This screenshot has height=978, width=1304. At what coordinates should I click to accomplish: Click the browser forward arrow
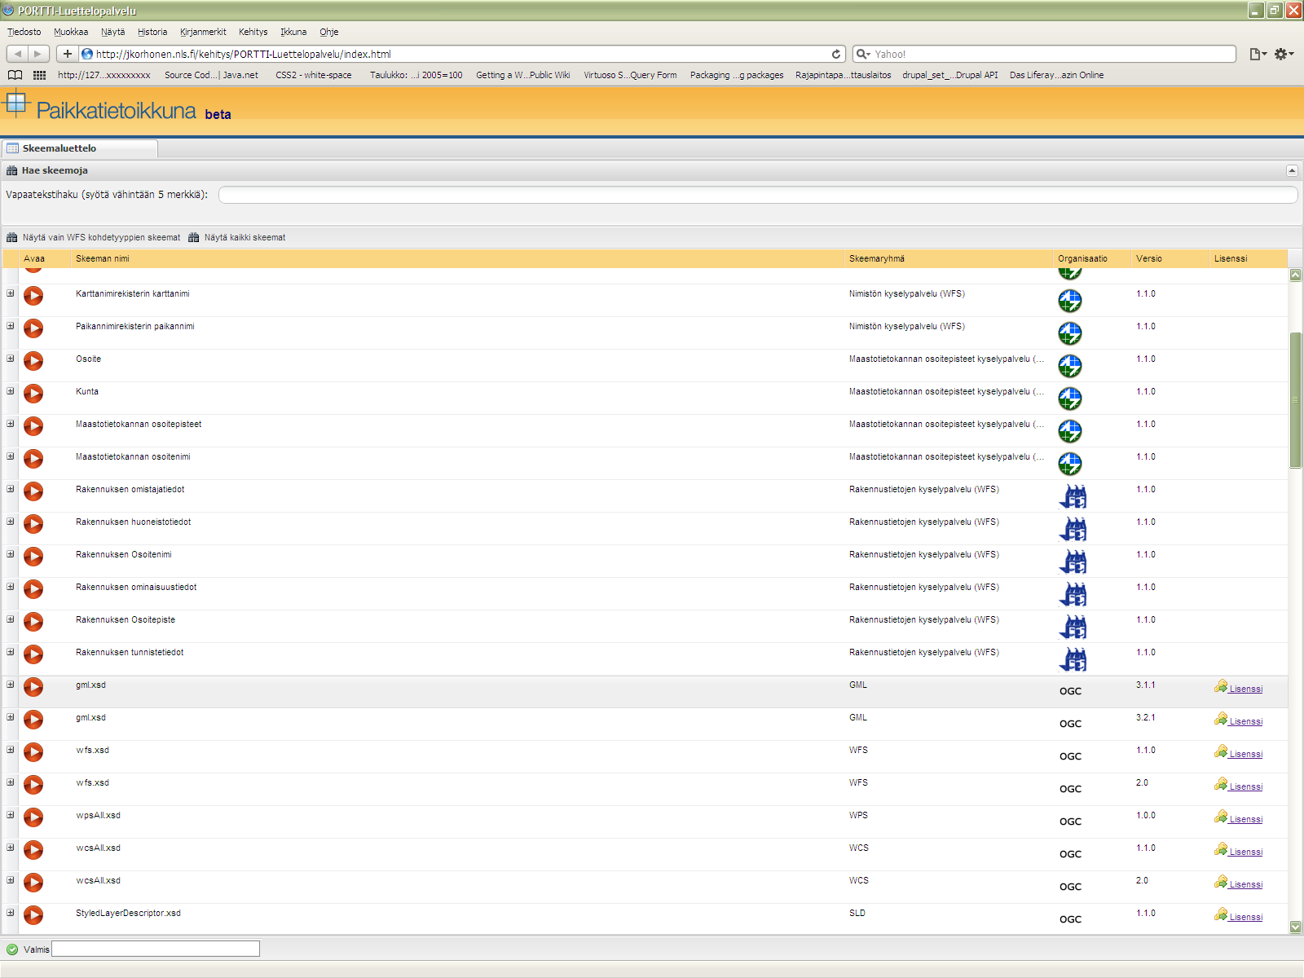[38, 54]
